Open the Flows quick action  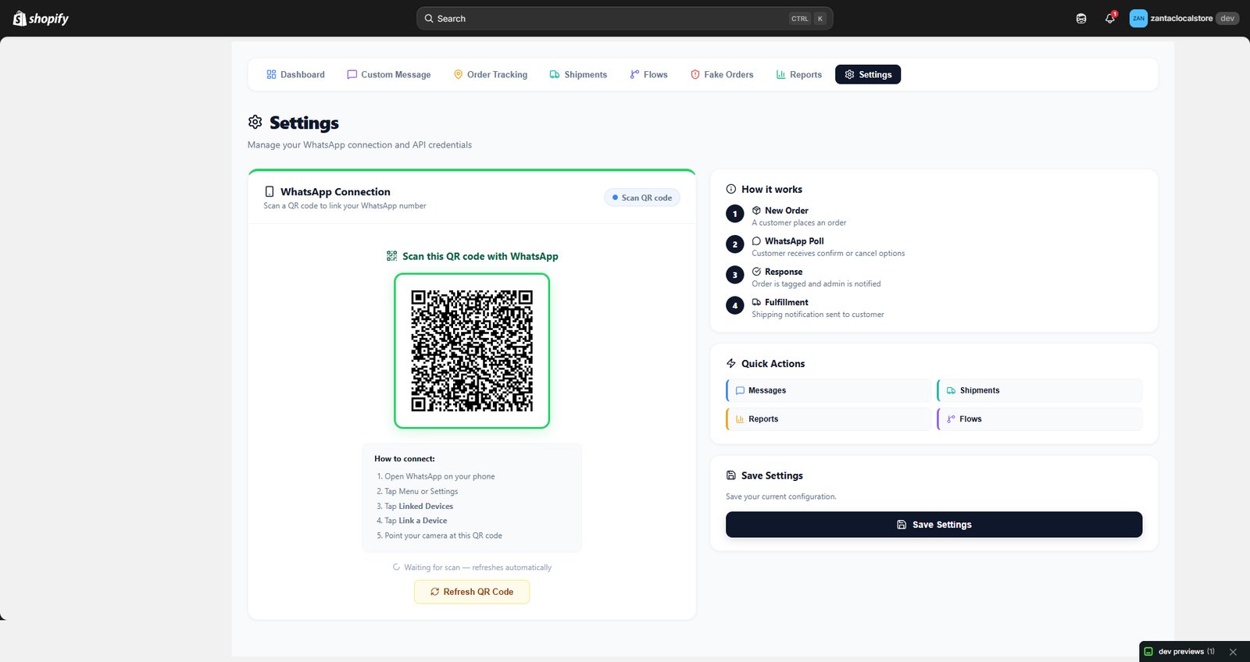[x=1039, y=419]
